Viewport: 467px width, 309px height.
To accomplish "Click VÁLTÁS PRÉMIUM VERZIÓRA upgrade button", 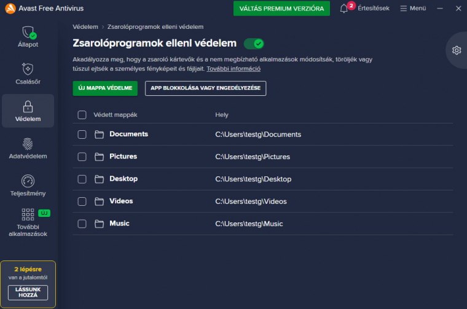I will pos(282,9).
